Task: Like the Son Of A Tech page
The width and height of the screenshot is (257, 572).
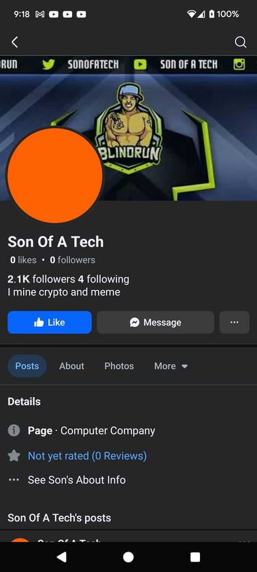Action: (x=50, y=322)
